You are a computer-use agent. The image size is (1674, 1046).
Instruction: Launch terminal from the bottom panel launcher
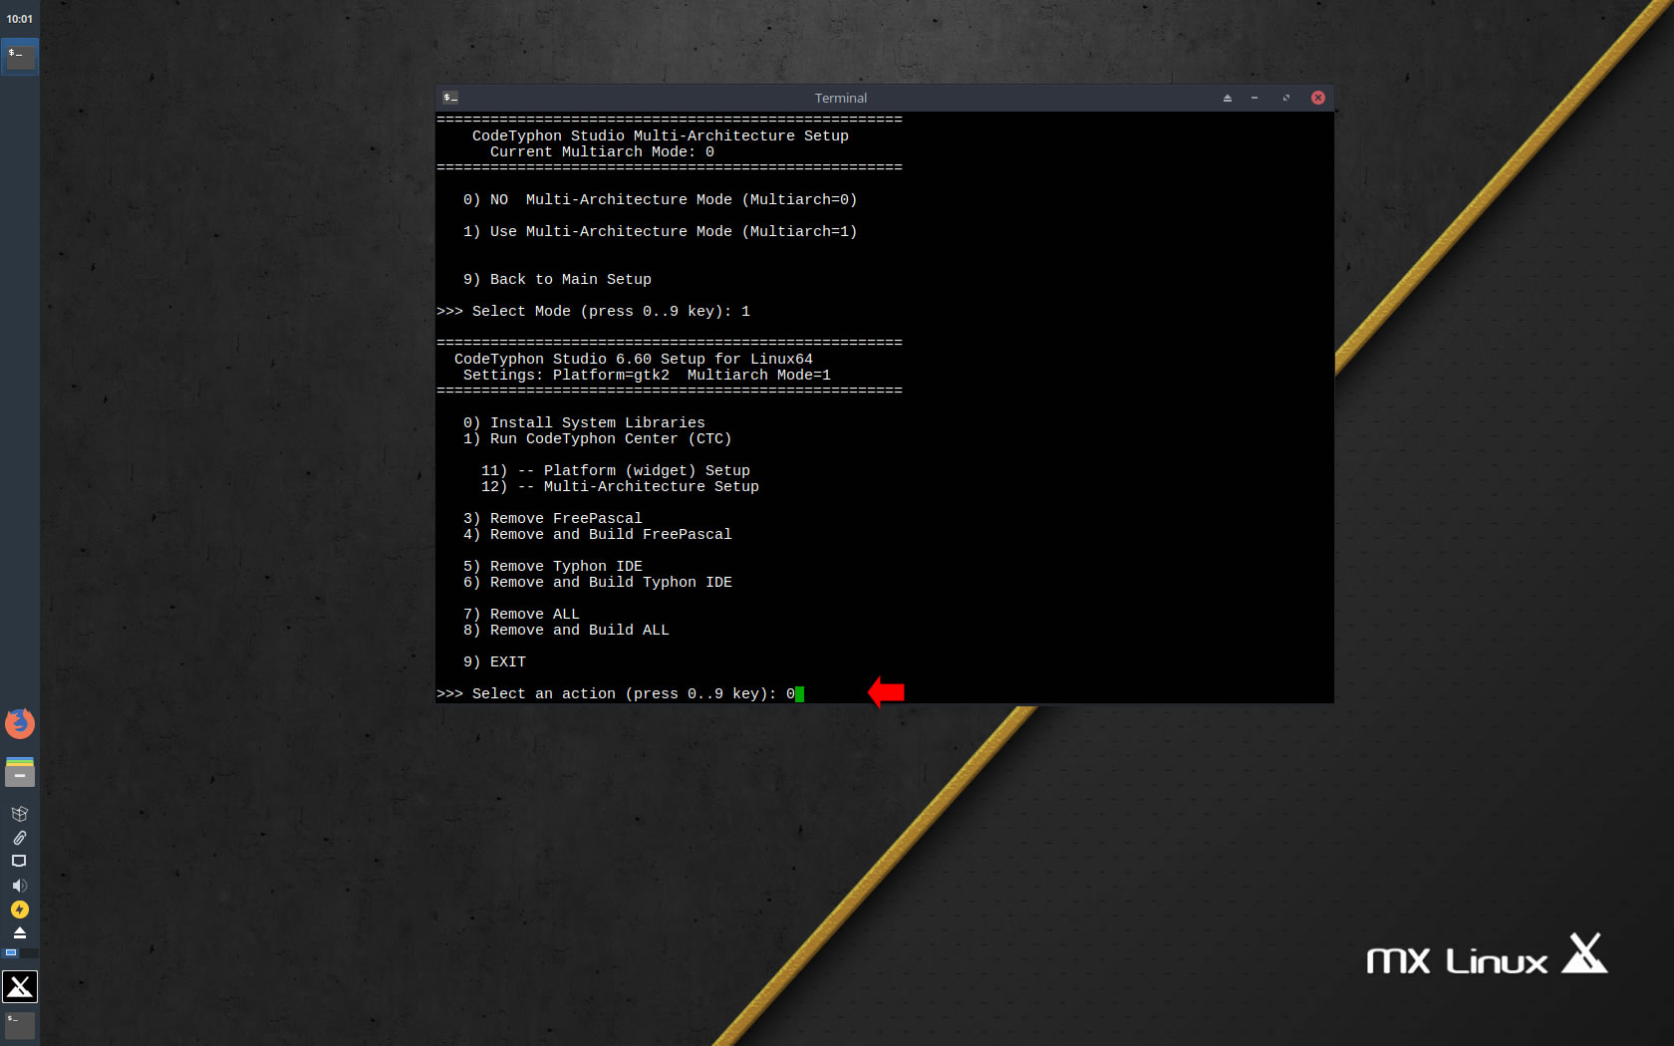click(20, 1025)
